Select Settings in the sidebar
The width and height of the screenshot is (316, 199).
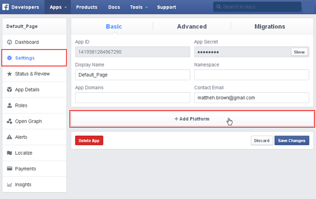34,58
